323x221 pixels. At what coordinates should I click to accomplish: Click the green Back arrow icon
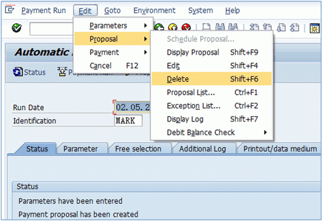(159, 27)
